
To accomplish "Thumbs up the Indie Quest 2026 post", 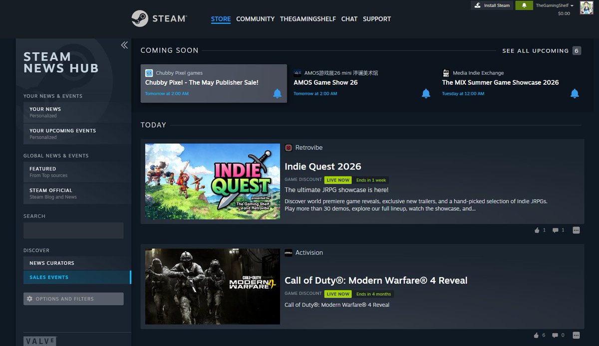I will coord(537,230).
